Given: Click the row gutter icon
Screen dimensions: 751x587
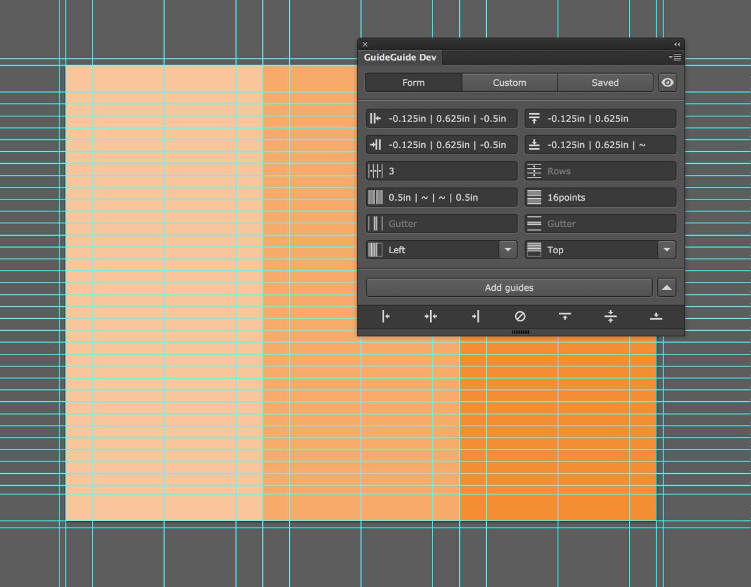Looking at the screenshot, I should [x=534, y=223].
